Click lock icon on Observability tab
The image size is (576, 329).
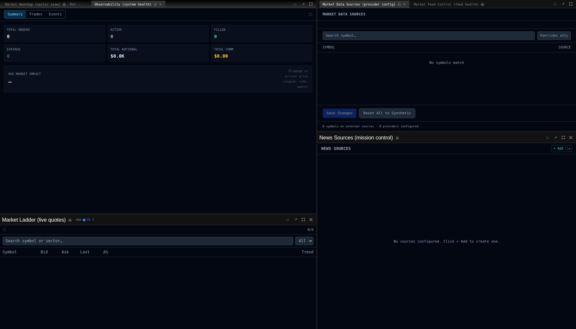pyautogui.click(x=155, y=4)
